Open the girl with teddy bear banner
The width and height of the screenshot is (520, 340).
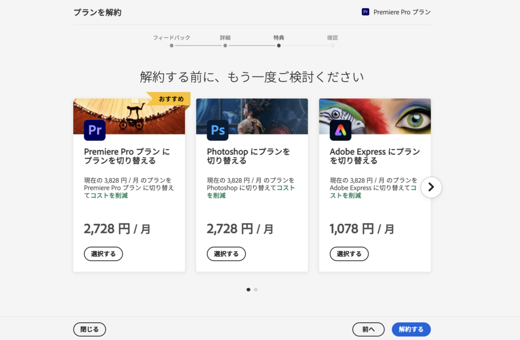[x=252, y=116]
